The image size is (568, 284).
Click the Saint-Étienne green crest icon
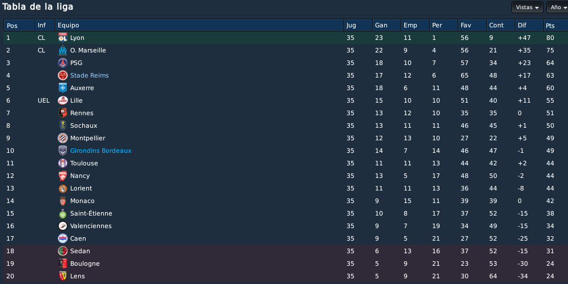click(63, 213)
